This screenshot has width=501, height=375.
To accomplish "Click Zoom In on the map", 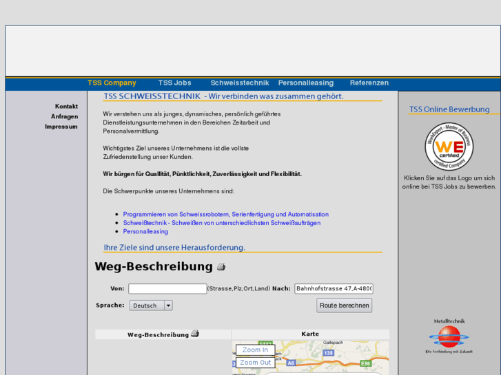I will click(255, 350).
